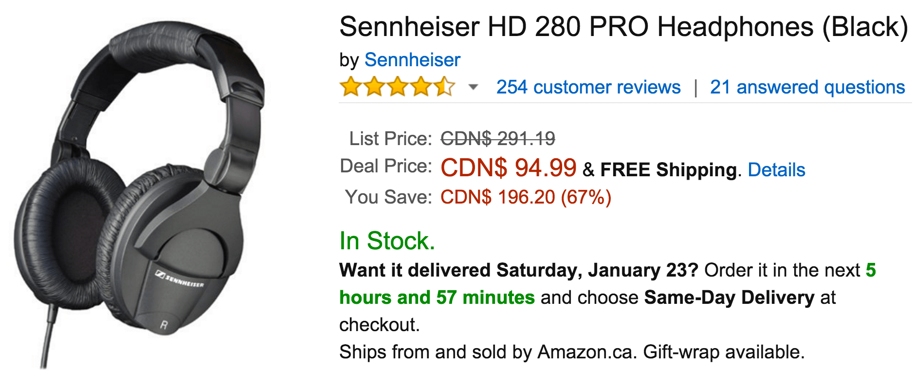
Task: Open the FREE Shipping Details link
Action: click(x=776, y=169)
